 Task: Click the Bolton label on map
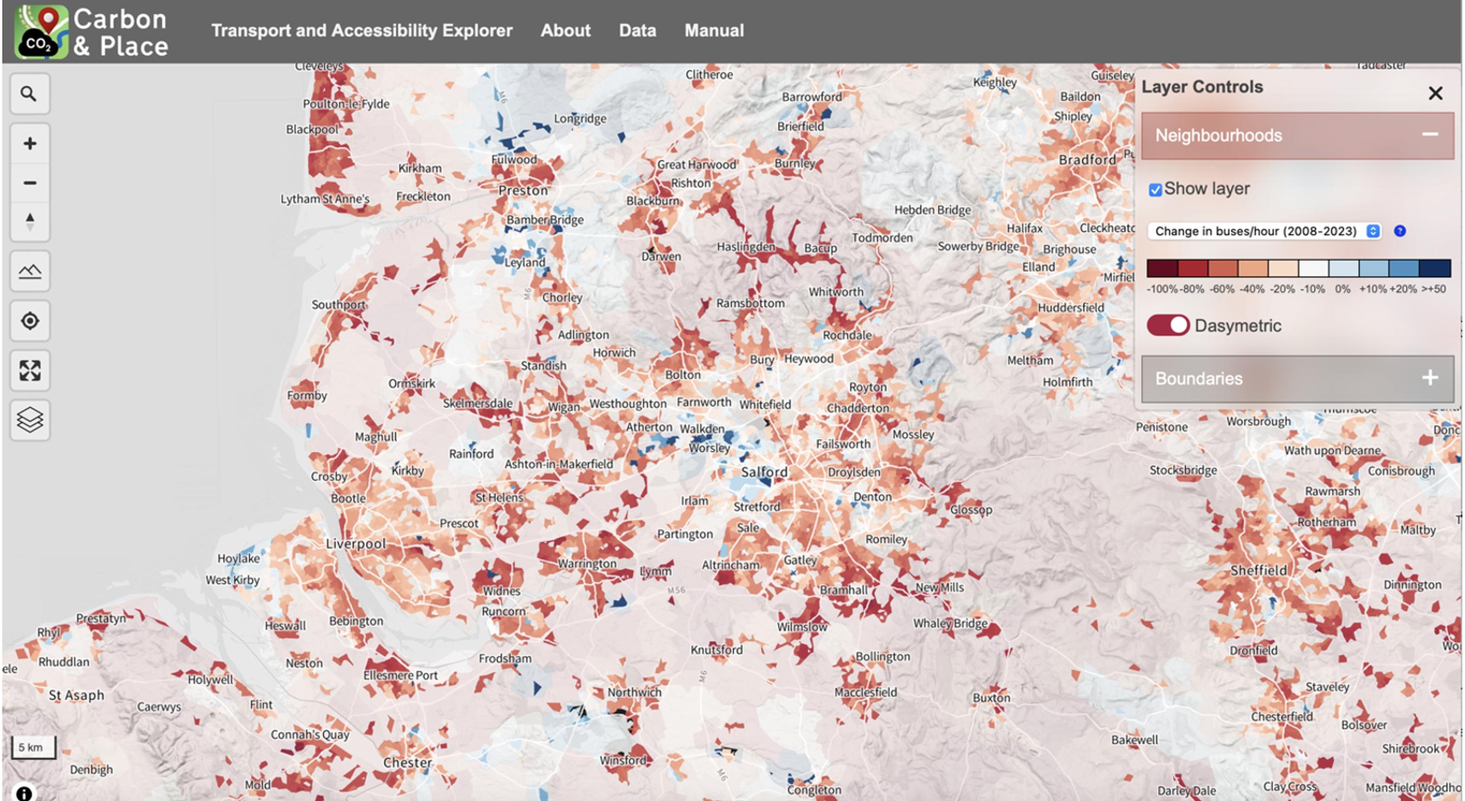pyautogui.click(x=683, y=375)
